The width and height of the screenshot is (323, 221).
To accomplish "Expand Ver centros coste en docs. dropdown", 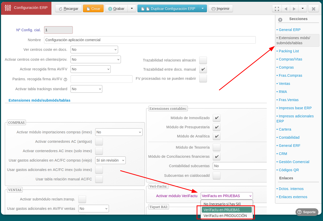I will [94, 50].
